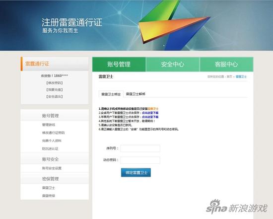
Task: Open 账号安全设置 in the sidebar
Action: pos(52,168)
